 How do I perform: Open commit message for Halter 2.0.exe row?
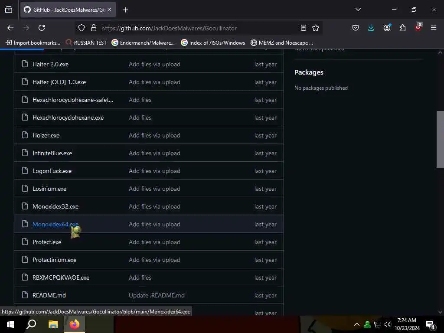coord(154,64)
